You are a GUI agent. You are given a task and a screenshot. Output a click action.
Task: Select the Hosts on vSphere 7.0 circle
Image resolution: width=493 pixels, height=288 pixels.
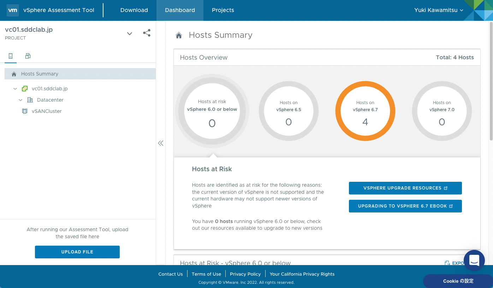tap(442, 111)
